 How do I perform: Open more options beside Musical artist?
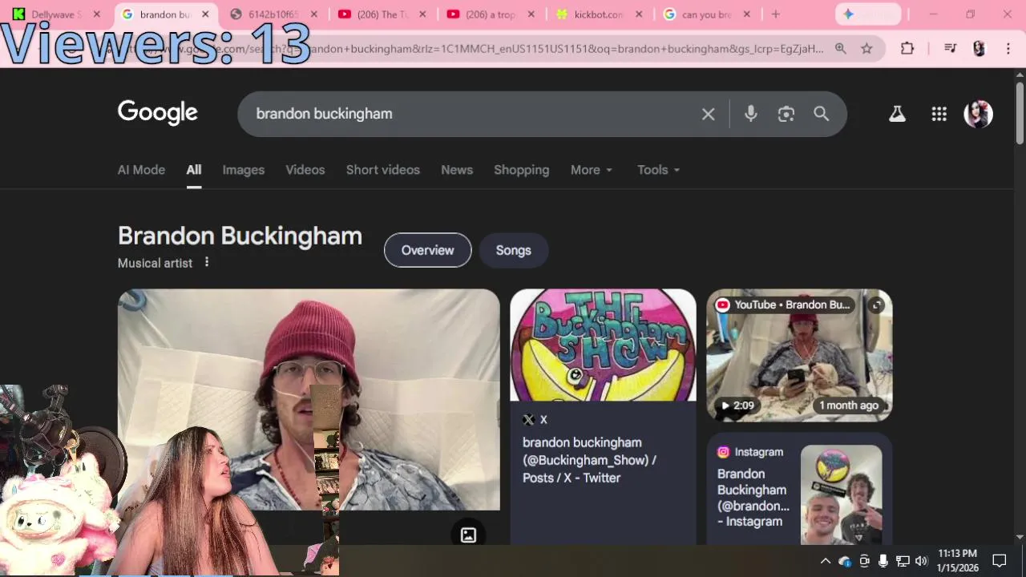[207, 262]
